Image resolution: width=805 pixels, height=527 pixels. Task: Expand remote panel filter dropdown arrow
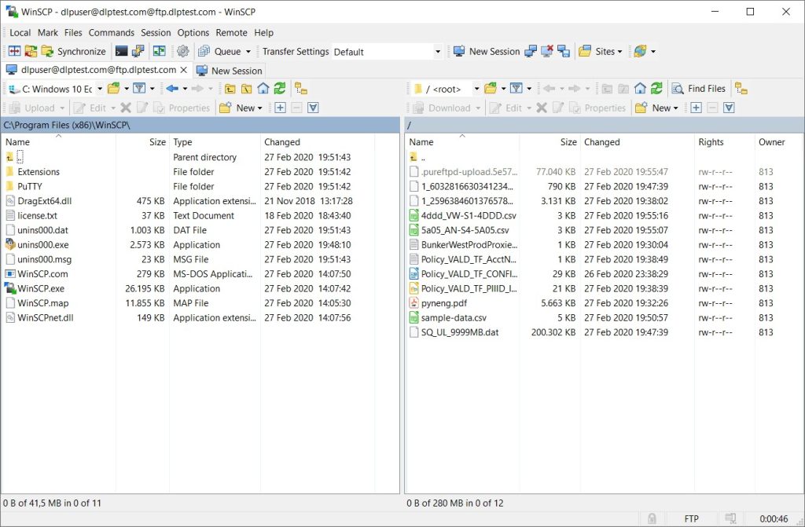click(x=529, y=89)
